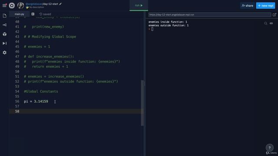The image size is (278, 156).
Task: Click the web view URL field
Action: pyautogui.click(x=210, y=15)
